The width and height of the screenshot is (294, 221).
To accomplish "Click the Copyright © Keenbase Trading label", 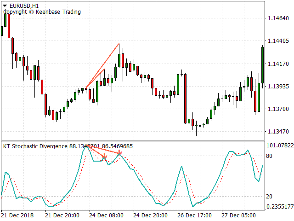I will 42,12.
